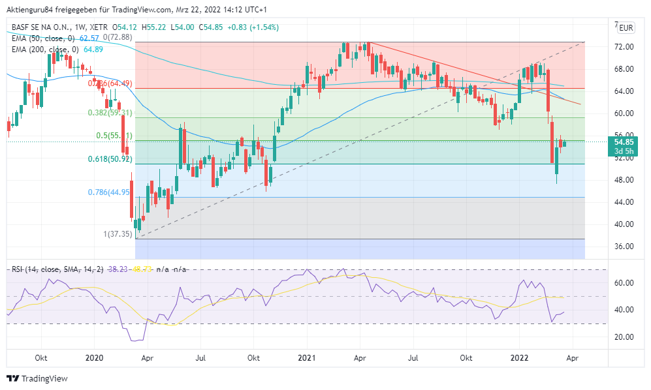Click the low value L54.00
The height and width of the screenshot is (390, 651).
[182, 27]
